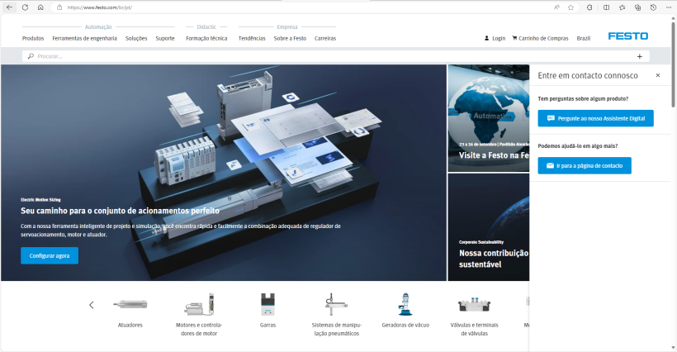Open Nossa contribuição sustentável tile
The image size is (677, 352).
[488, 227]
